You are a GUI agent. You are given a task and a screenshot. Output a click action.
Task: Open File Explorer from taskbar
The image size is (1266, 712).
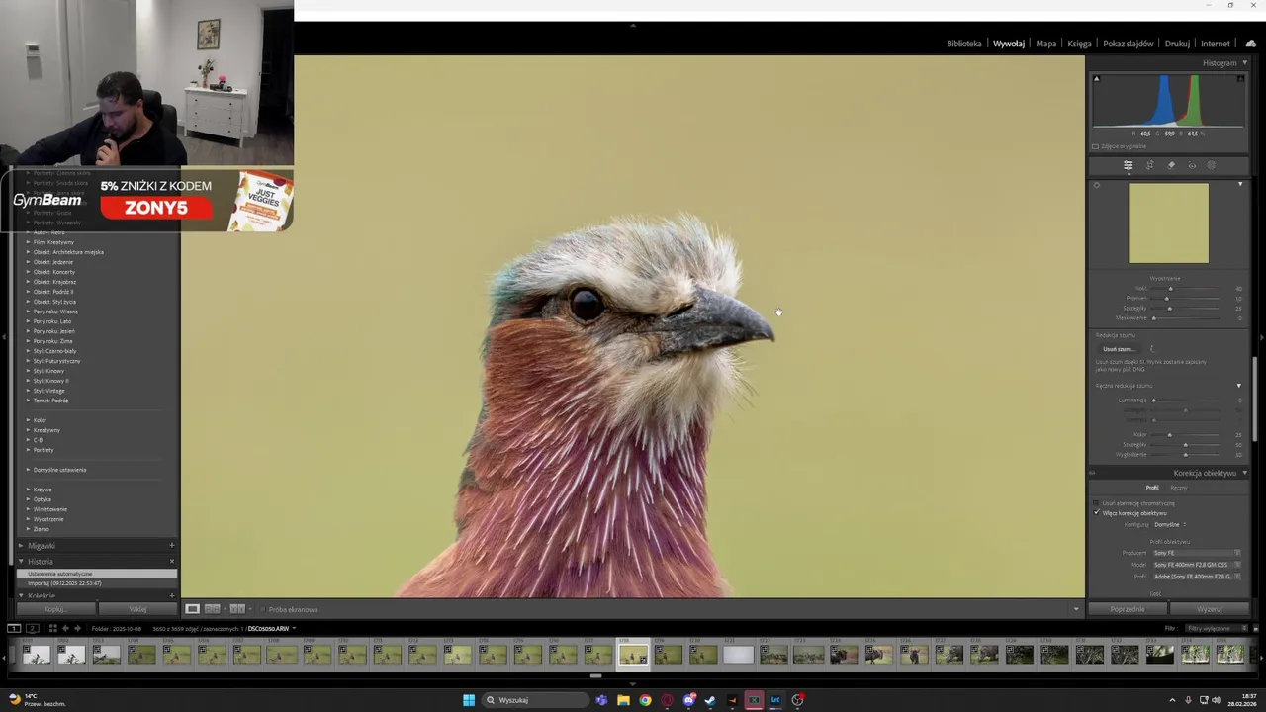coord(623,700)
